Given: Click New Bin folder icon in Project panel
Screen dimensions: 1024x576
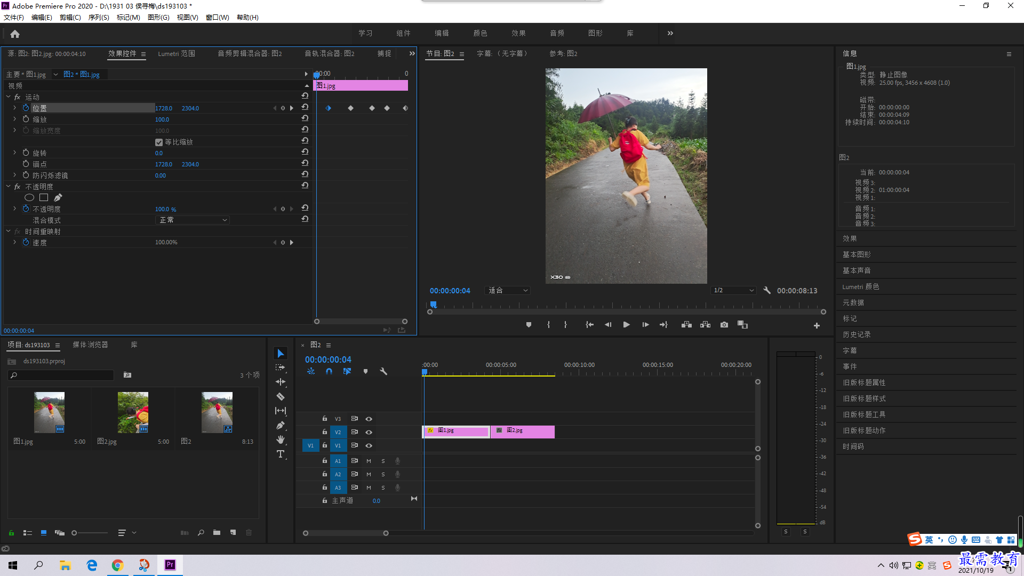Looking at the screenshot, I should click(217, 532).
